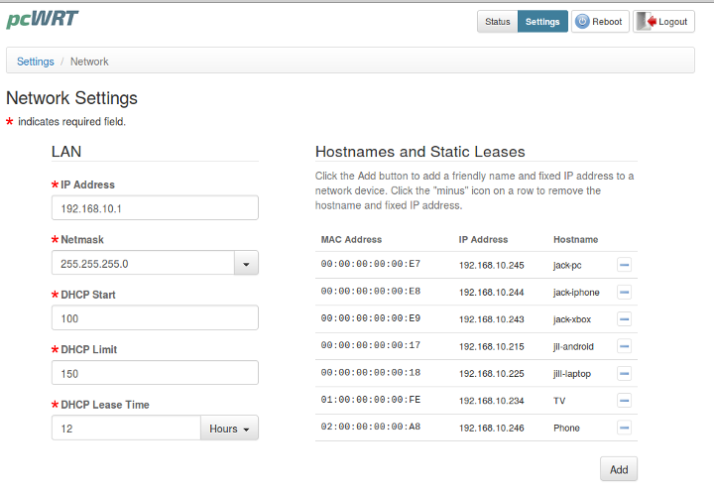The height and width of the screenshot is (492, 714).
Task: Click the jill-laptop hostname
Action: tap(572, 374)
